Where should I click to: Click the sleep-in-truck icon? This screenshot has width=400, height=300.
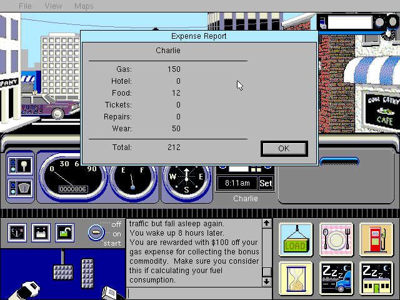[336, 278]
